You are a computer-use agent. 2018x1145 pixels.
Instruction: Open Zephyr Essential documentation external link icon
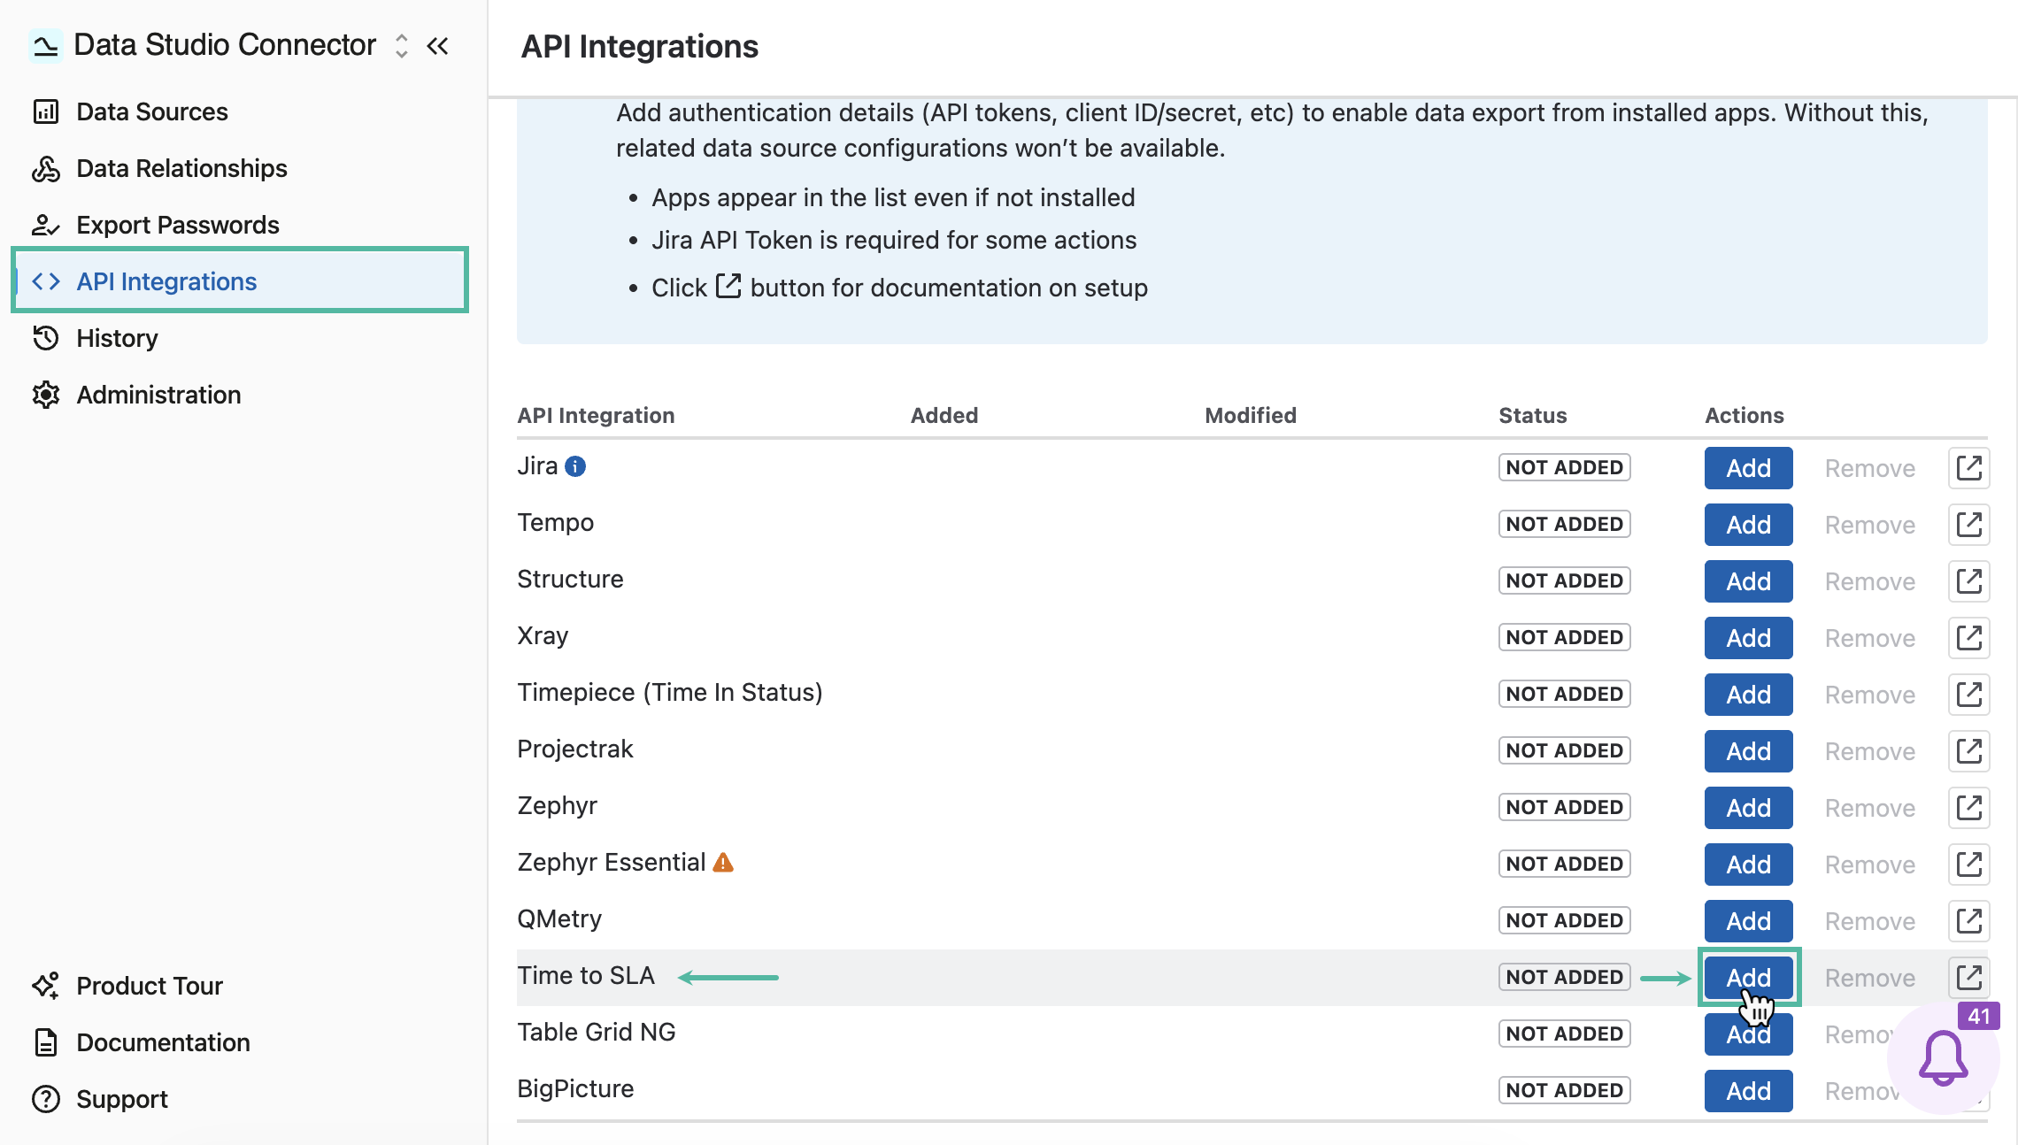pyautogui.click(x=1968, y=865)
